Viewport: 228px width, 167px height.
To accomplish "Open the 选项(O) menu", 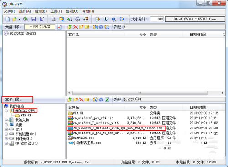I will pyautogui.click(x=72, y=11).
